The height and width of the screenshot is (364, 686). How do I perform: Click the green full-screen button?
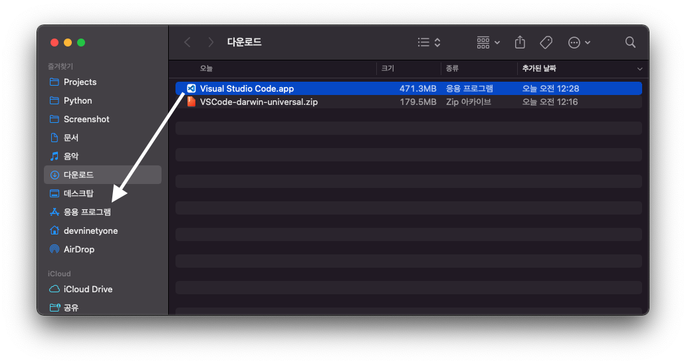click(81, 43)
